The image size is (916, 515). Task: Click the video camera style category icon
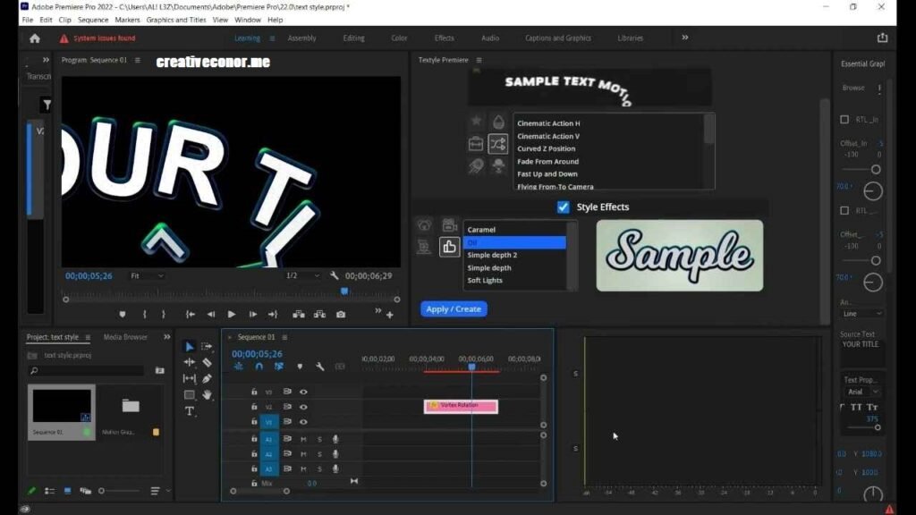click(x=449, y=225)
